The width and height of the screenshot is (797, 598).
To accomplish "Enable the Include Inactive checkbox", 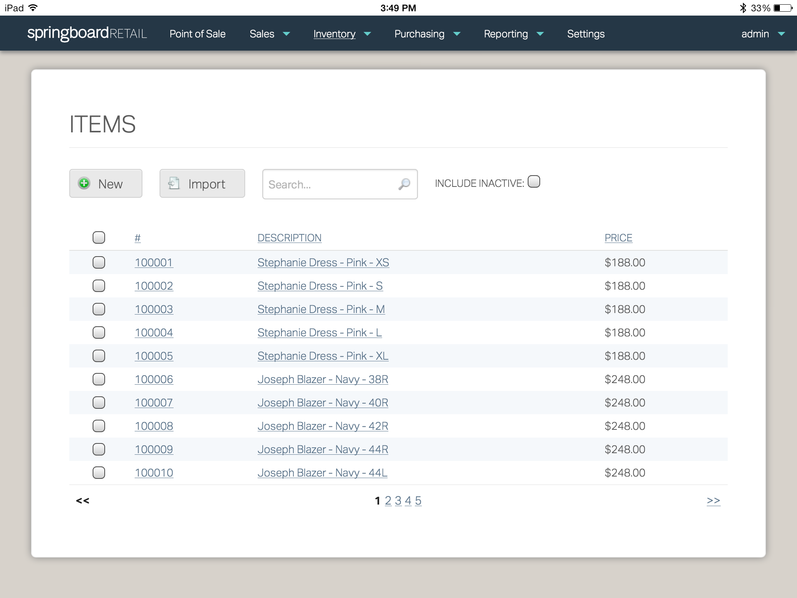I will pos(534,182).
